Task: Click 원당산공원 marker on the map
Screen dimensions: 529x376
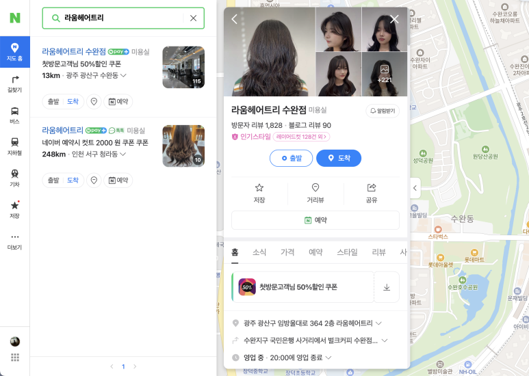Action: pos(485,152)
